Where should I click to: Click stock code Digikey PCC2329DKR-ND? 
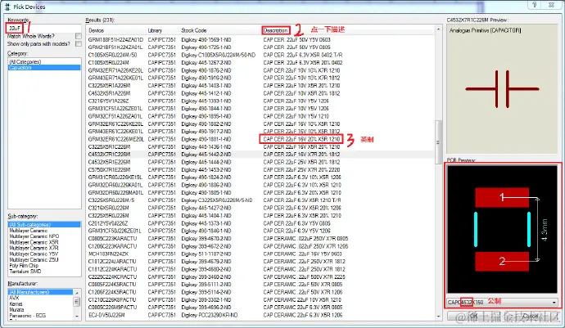tap(210, 315)
